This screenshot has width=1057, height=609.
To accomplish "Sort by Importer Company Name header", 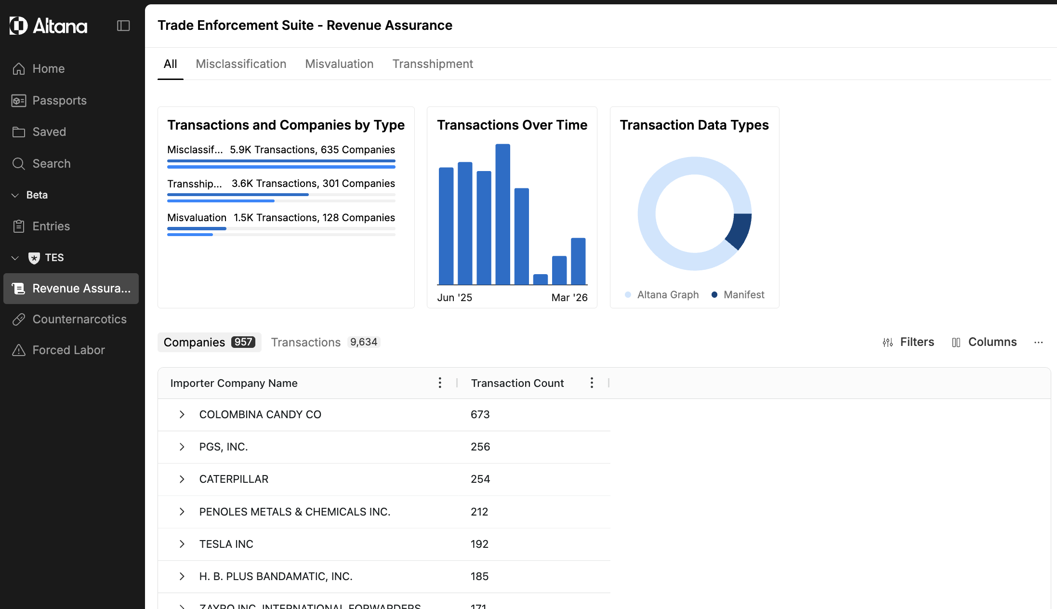I will [x=234, y=384].
